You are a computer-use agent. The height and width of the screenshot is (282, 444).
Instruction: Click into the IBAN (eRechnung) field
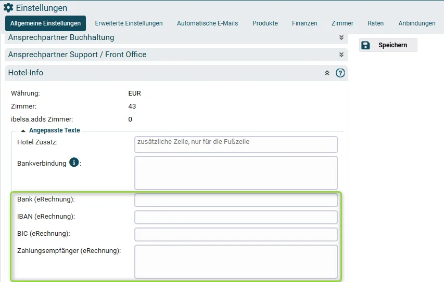click(236, 217)
